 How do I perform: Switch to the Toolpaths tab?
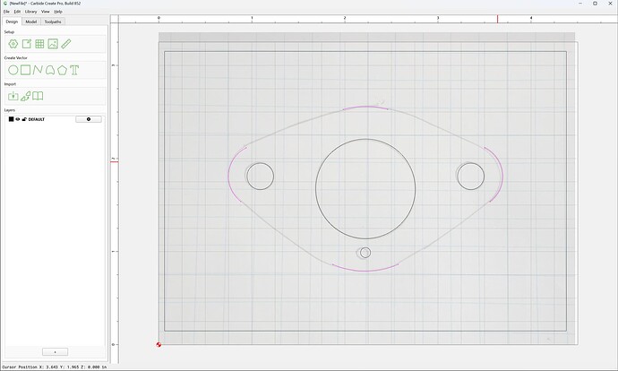pyautogui.click(x=53, y=22)
